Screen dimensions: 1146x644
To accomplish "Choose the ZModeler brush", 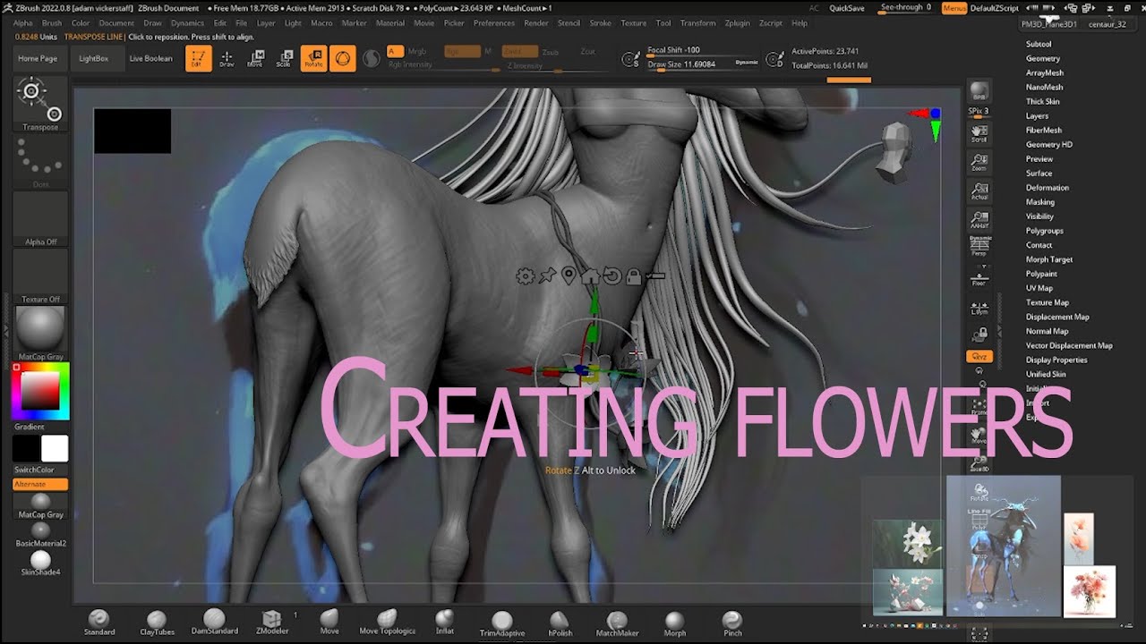I will (272, 623).
